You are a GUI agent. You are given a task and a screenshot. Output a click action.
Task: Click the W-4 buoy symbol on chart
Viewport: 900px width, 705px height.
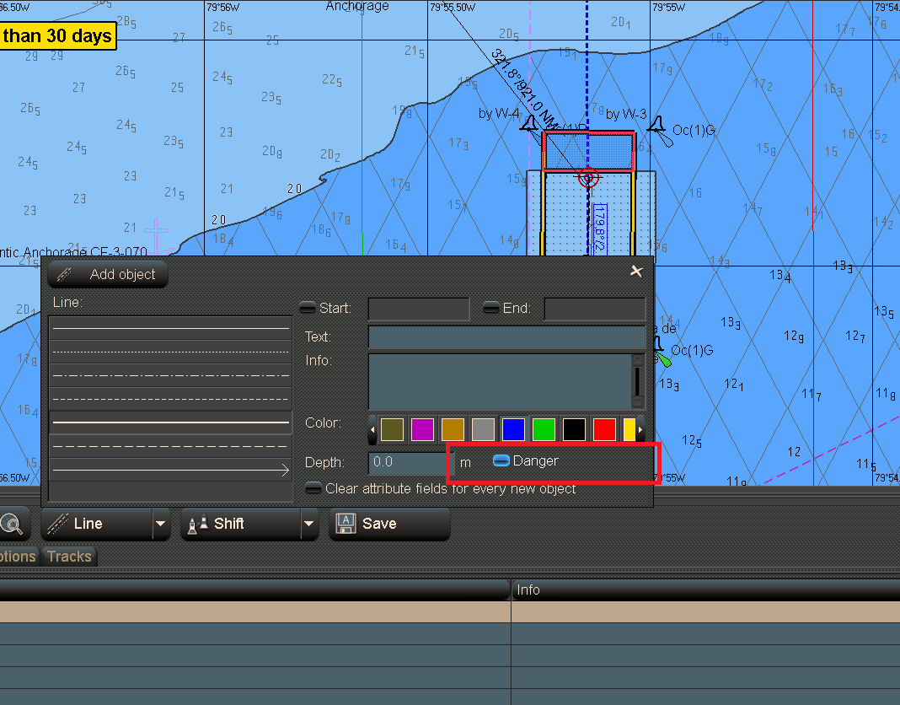point(529,125)
